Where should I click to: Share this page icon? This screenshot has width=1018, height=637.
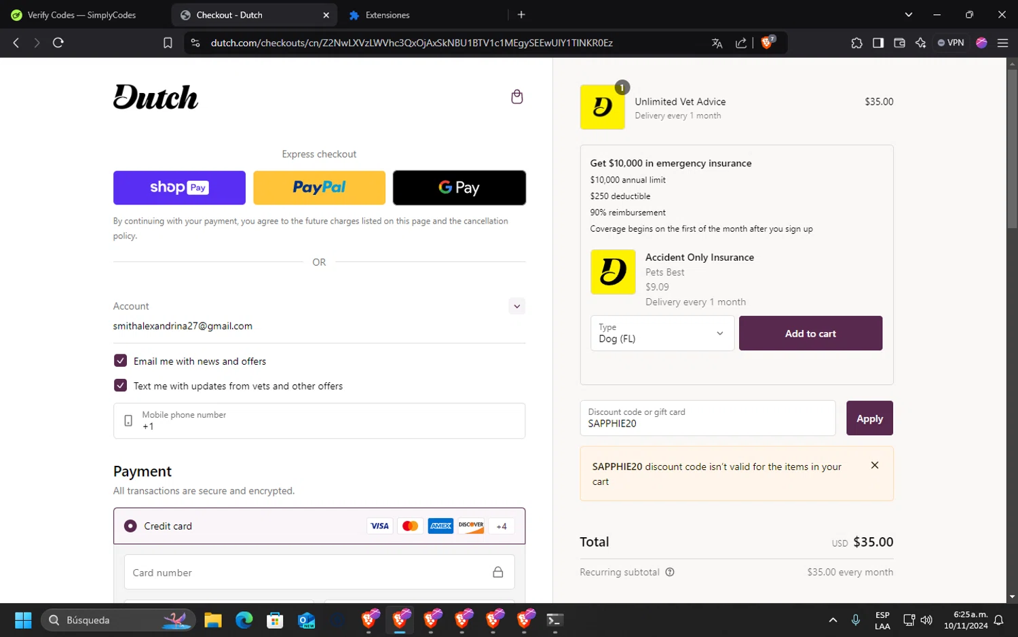click(x=741, y=43)
